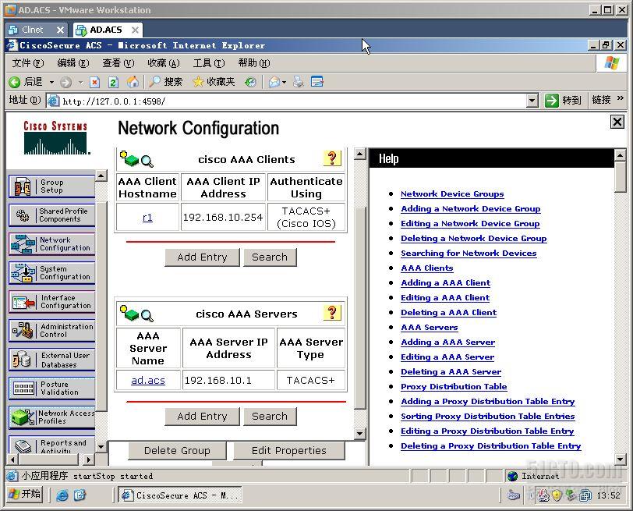Viewport: 633px width, 511px height.
Task: Open Reports and Activity section
Action: (x=51, y=445)
